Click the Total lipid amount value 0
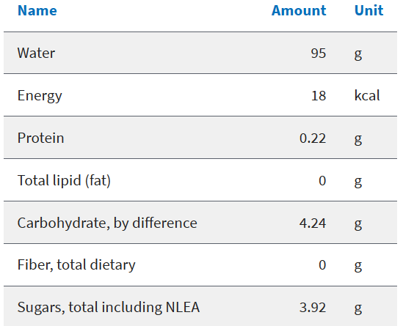 coord(322,181)
